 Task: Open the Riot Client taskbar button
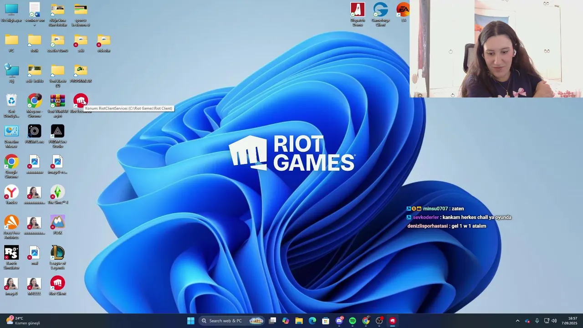(x=393, y=321)
